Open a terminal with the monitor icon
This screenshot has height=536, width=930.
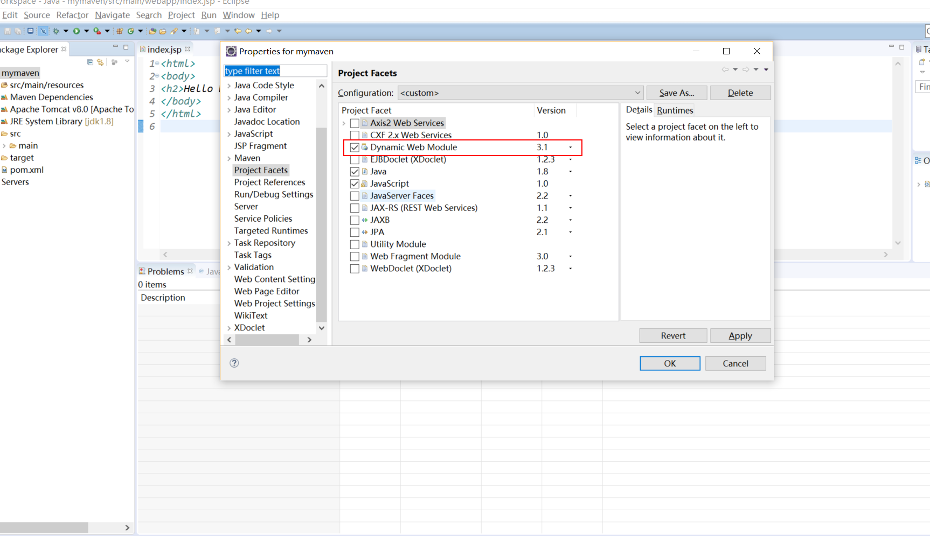coord(30,31)
